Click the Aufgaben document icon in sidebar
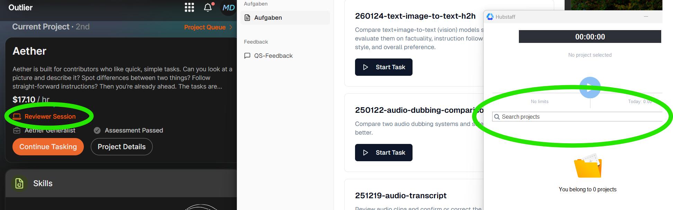This screenshot has height=210, width=673. pos(247,18)
